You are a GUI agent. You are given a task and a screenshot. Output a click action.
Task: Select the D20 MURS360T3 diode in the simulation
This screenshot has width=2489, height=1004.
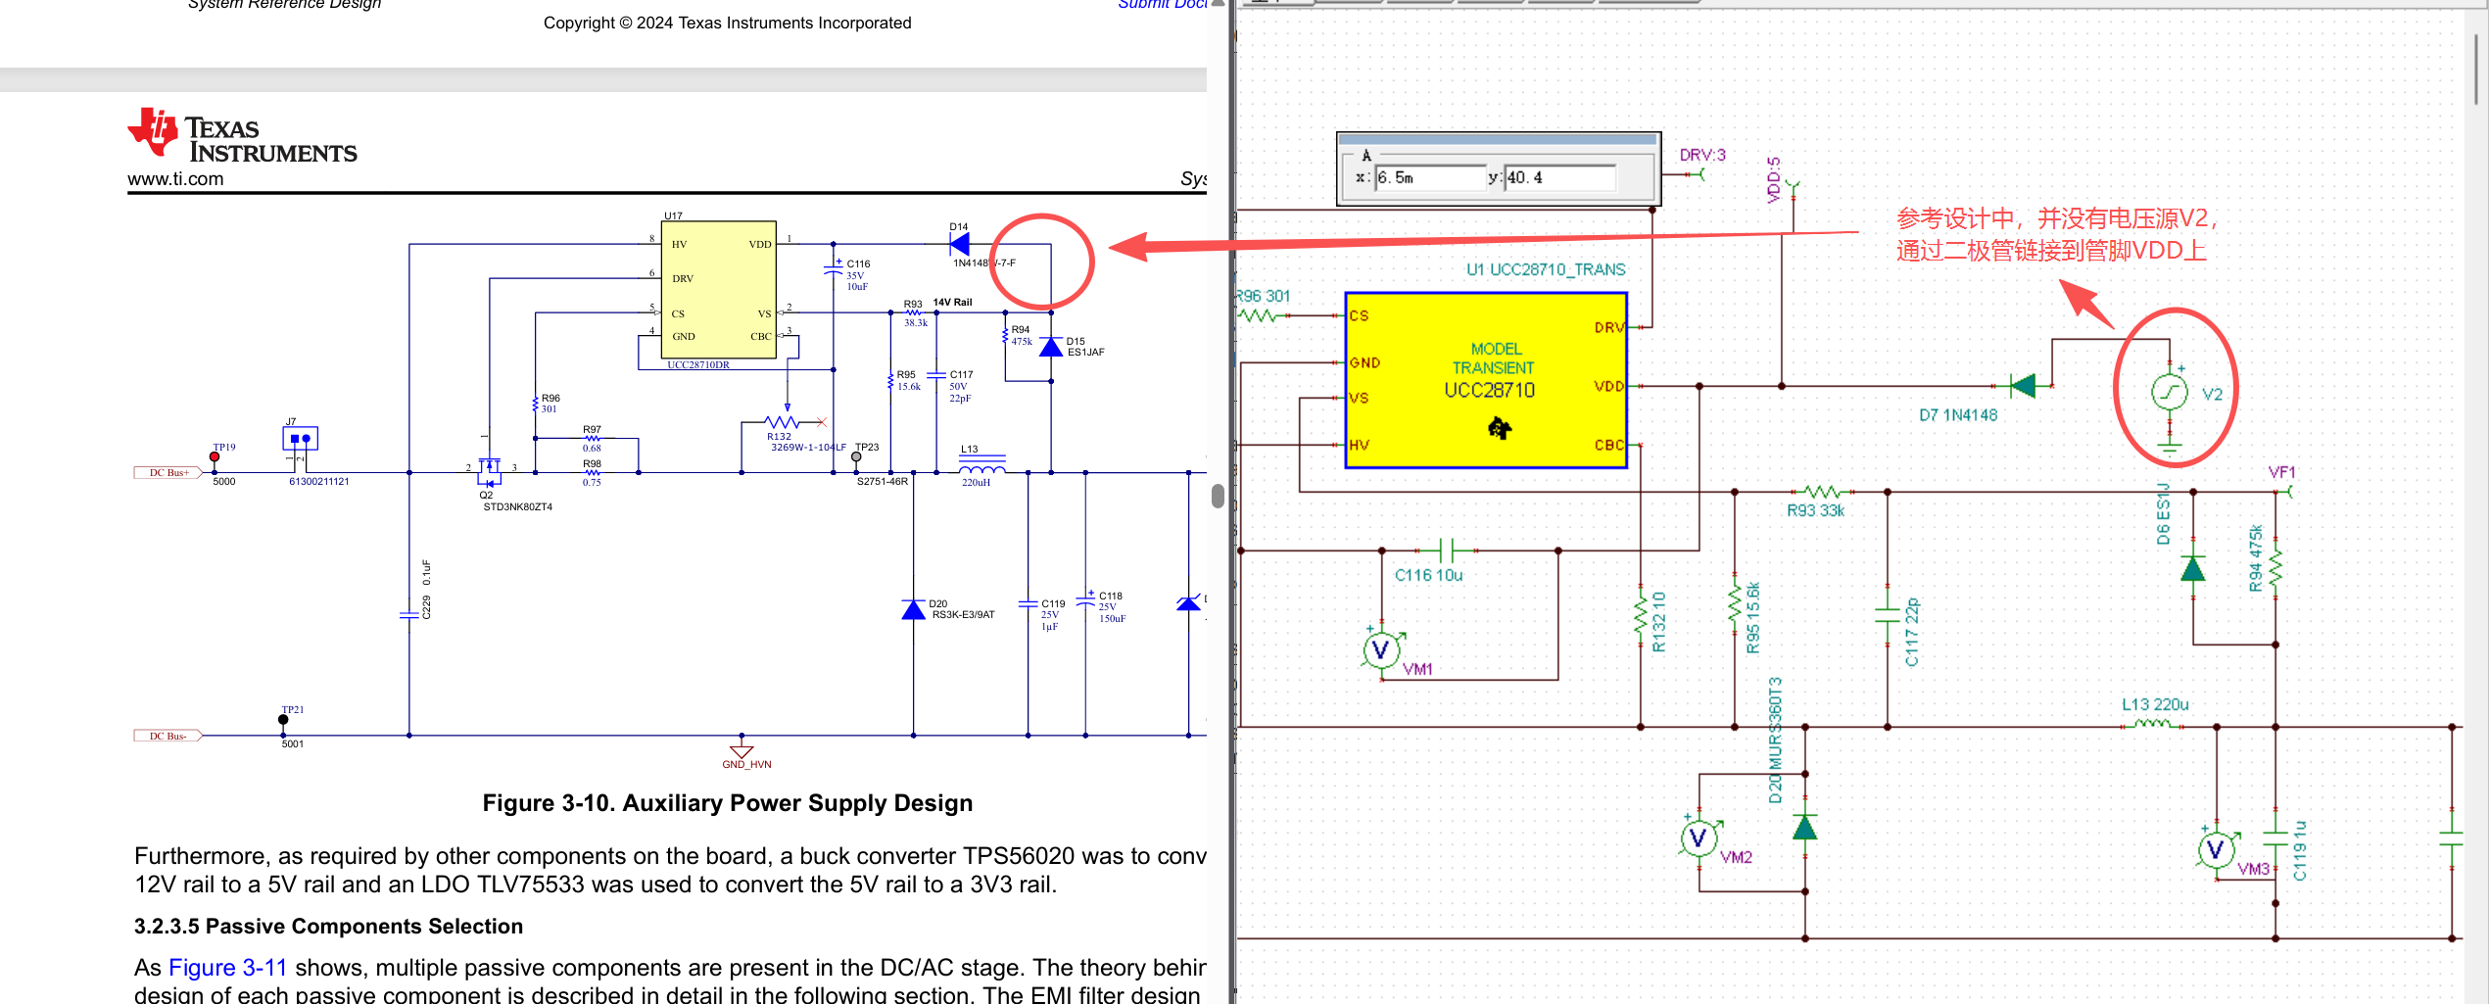[x=1805, y=828]
